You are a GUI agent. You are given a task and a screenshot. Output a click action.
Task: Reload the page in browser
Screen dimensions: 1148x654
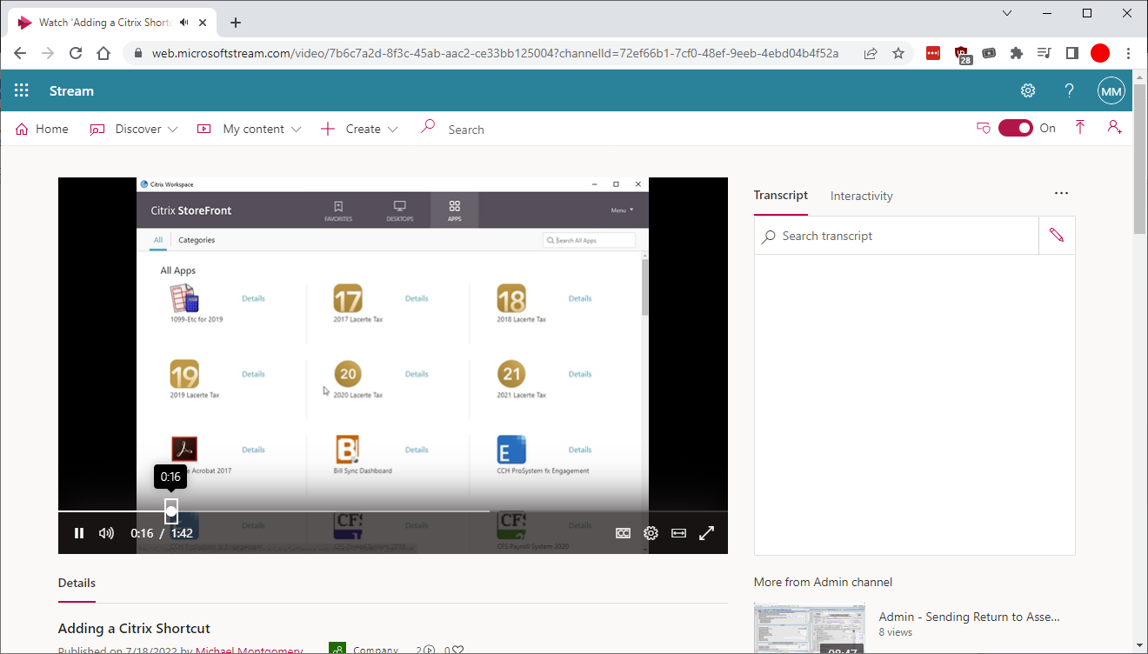[76, 53]
